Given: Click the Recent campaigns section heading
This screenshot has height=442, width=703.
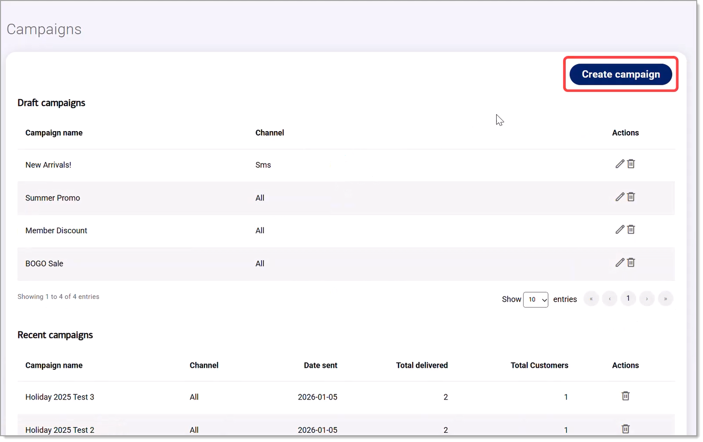Looking at the screenshot, I should (x=55, y=335).
